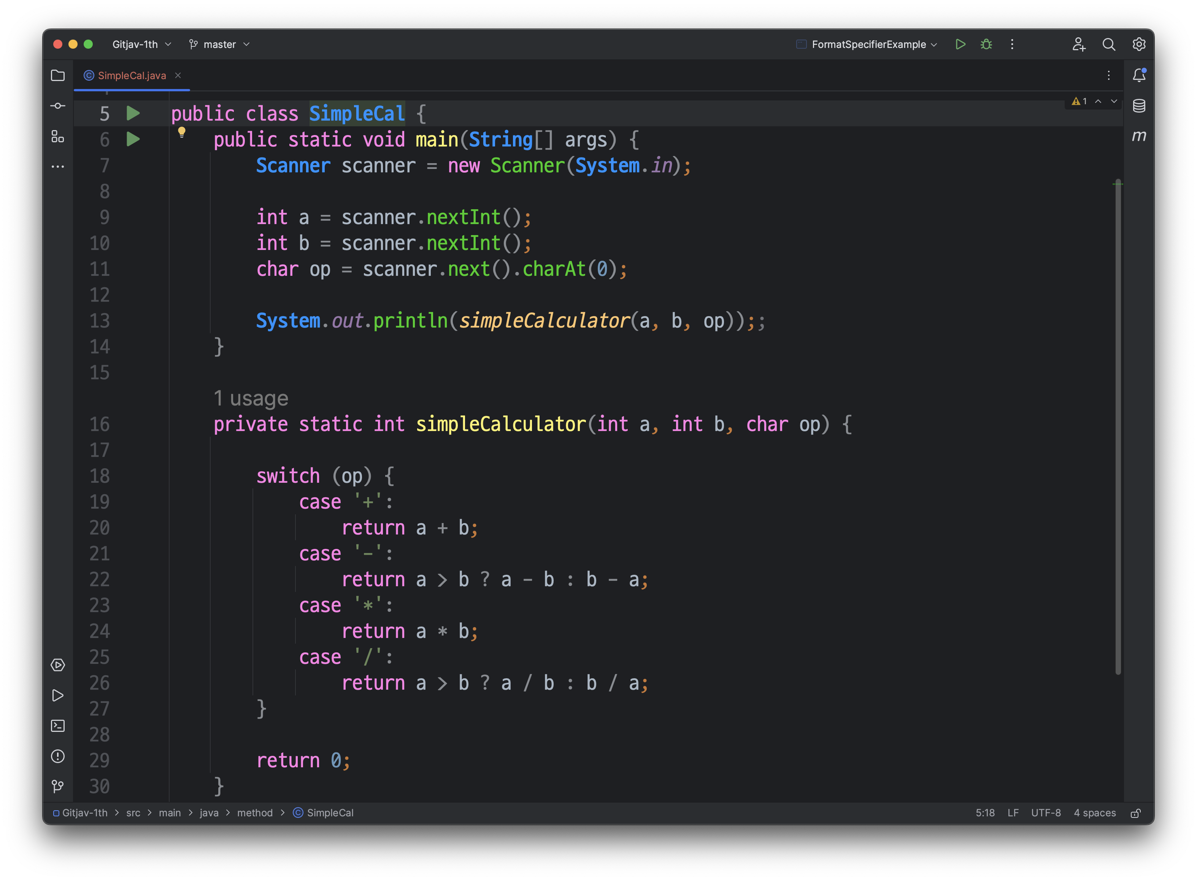Open the Commit tool window
Screen dimensions: 1197x881
click(57, 106)
